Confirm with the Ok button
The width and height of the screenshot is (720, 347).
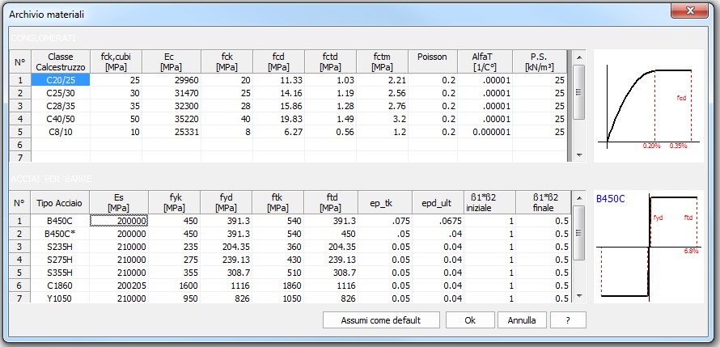tap(470, 320)
